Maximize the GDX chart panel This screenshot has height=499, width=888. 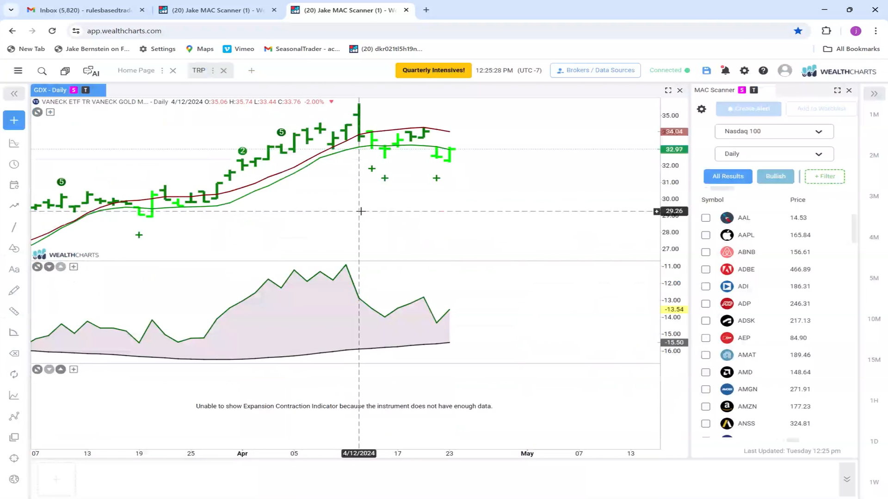[x=668, y=90]
